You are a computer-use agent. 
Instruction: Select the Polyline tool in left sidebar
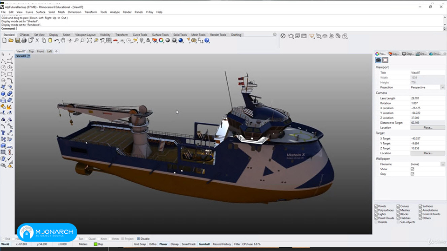pos(3,61)
